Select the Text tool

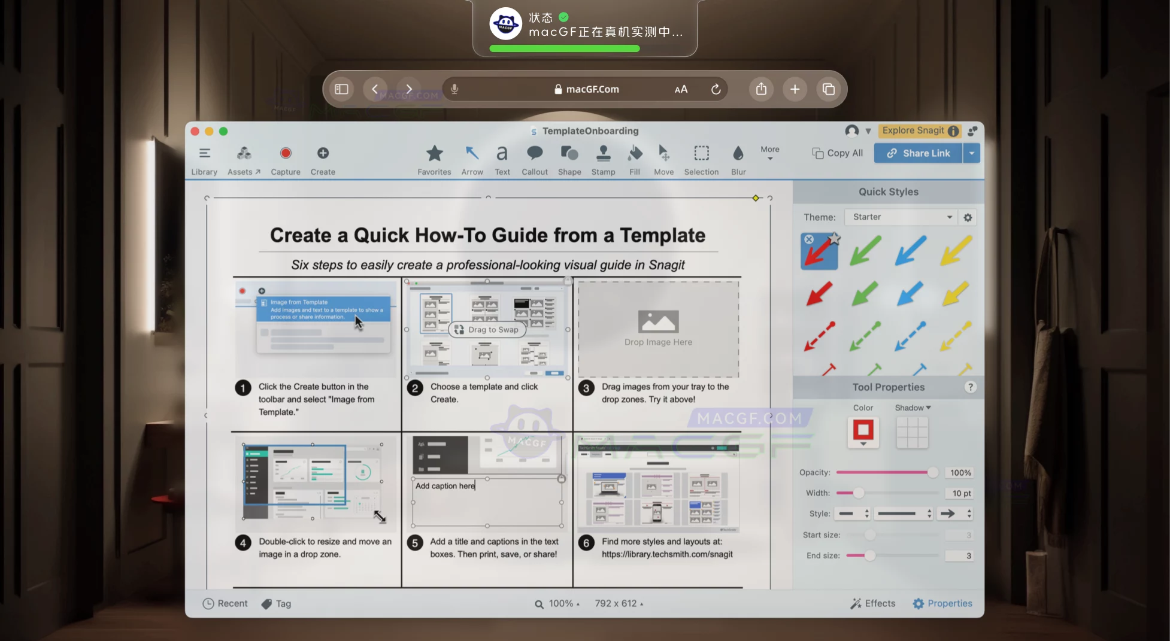pos(502,159)
